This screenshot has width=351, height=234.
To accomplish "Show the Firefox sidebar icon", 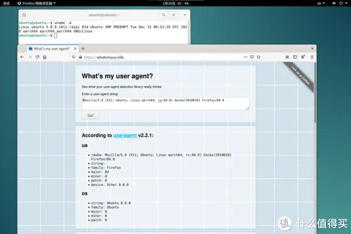I will 295,57.
